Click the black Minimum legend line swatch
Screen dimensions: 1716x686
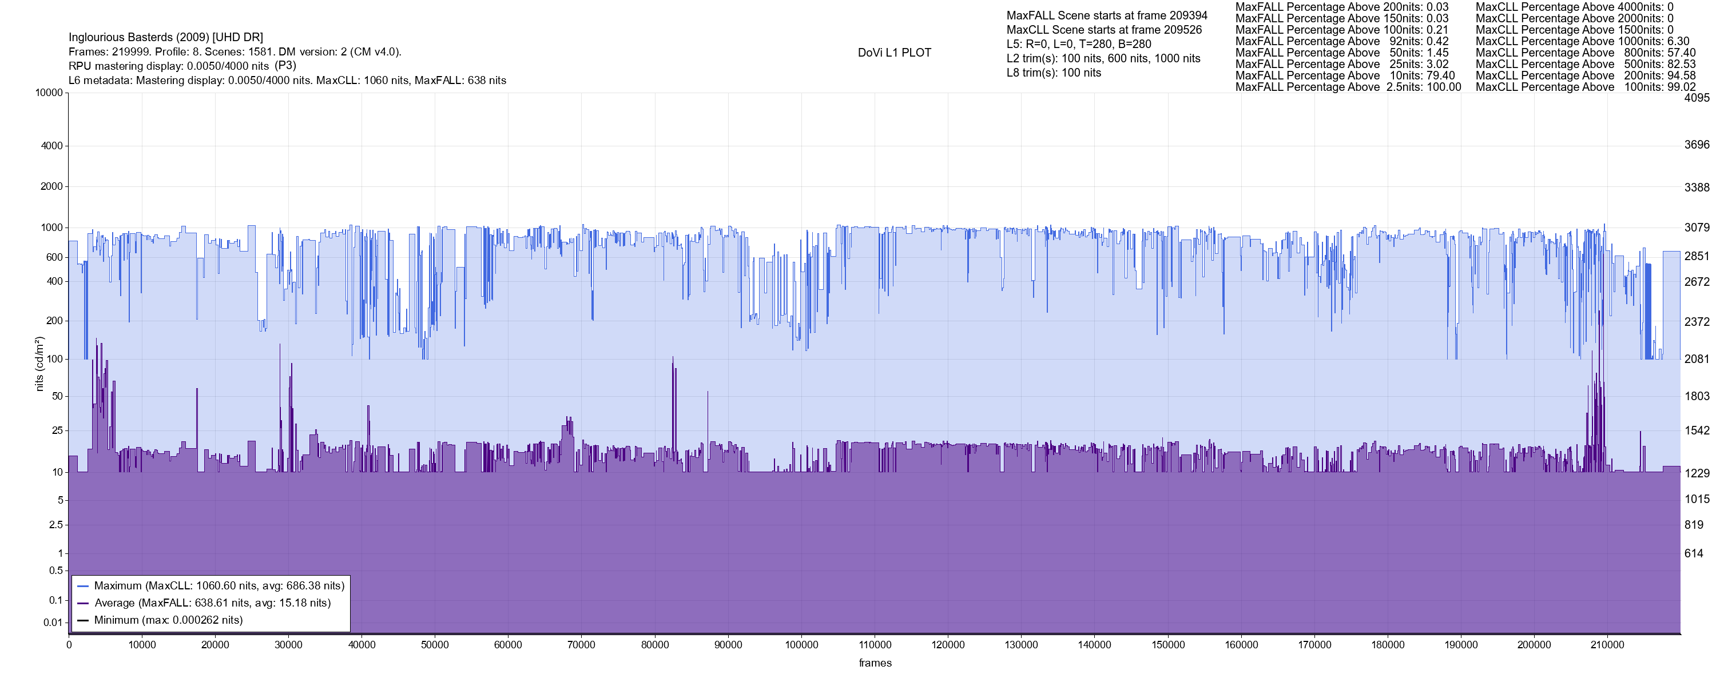[84, 621]
